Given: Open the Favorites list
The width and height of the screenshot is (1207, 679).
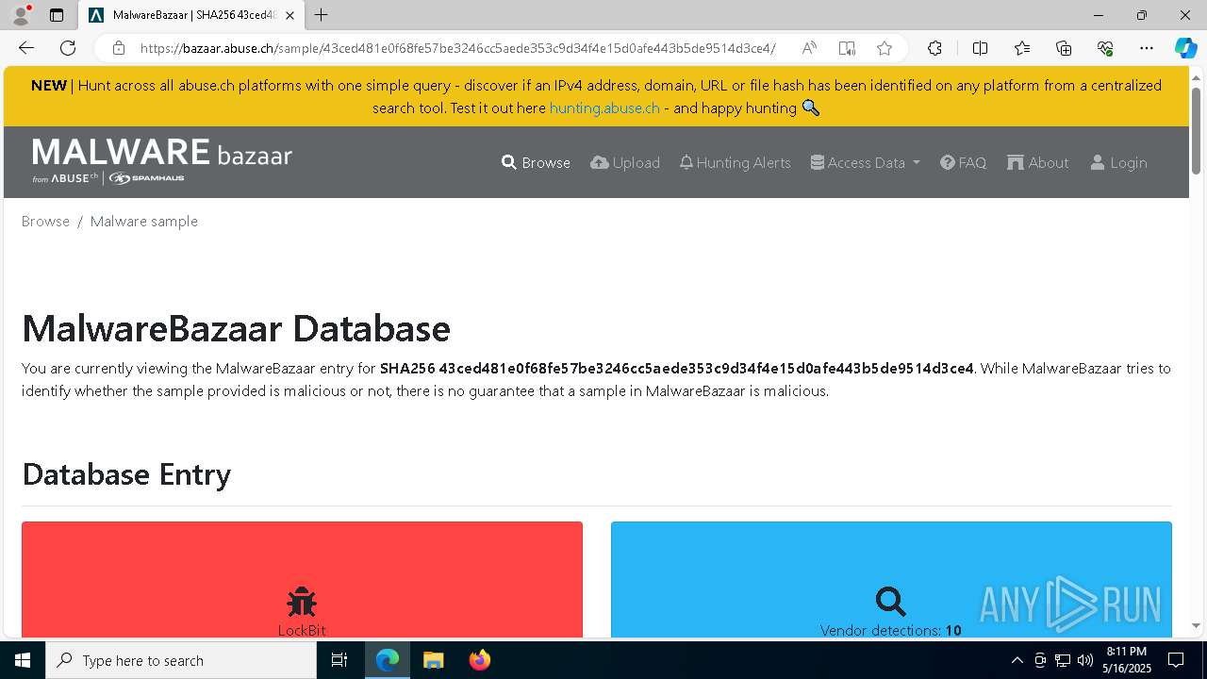Looking at the screenshot, I should click(1022, 48).
